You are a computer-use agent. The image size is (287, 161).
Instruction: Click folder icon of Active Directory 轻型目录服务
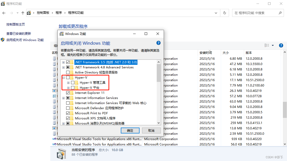coord(72,72)
